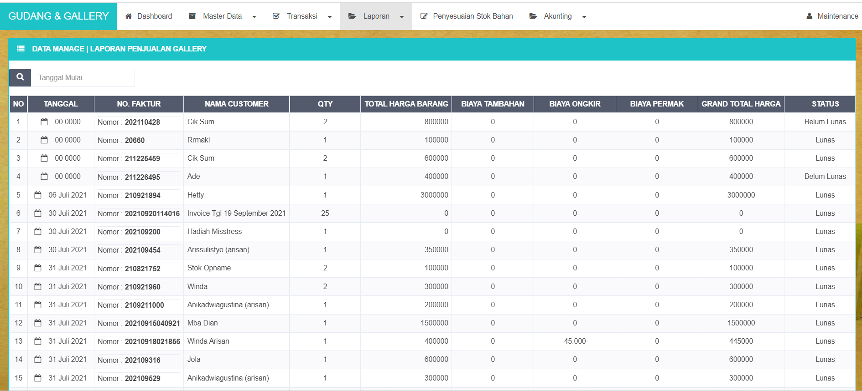Click the Transaksi checkmark icon

(x=276, y=16)
